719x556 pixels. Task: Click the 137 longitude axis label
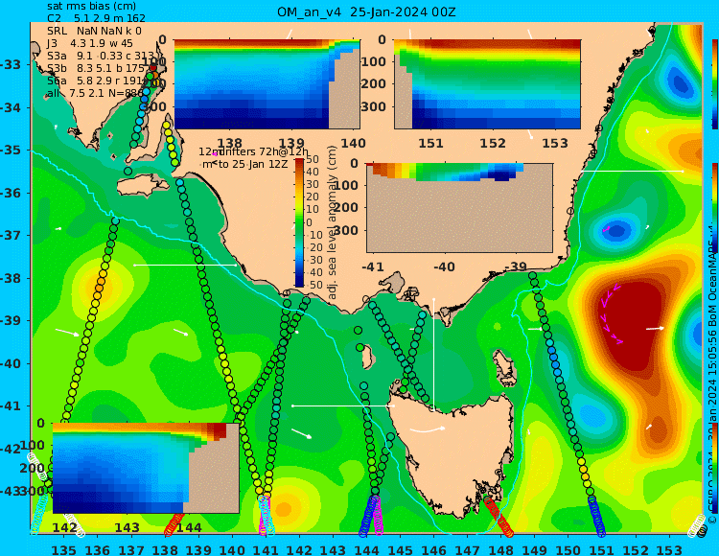(131, 550)
